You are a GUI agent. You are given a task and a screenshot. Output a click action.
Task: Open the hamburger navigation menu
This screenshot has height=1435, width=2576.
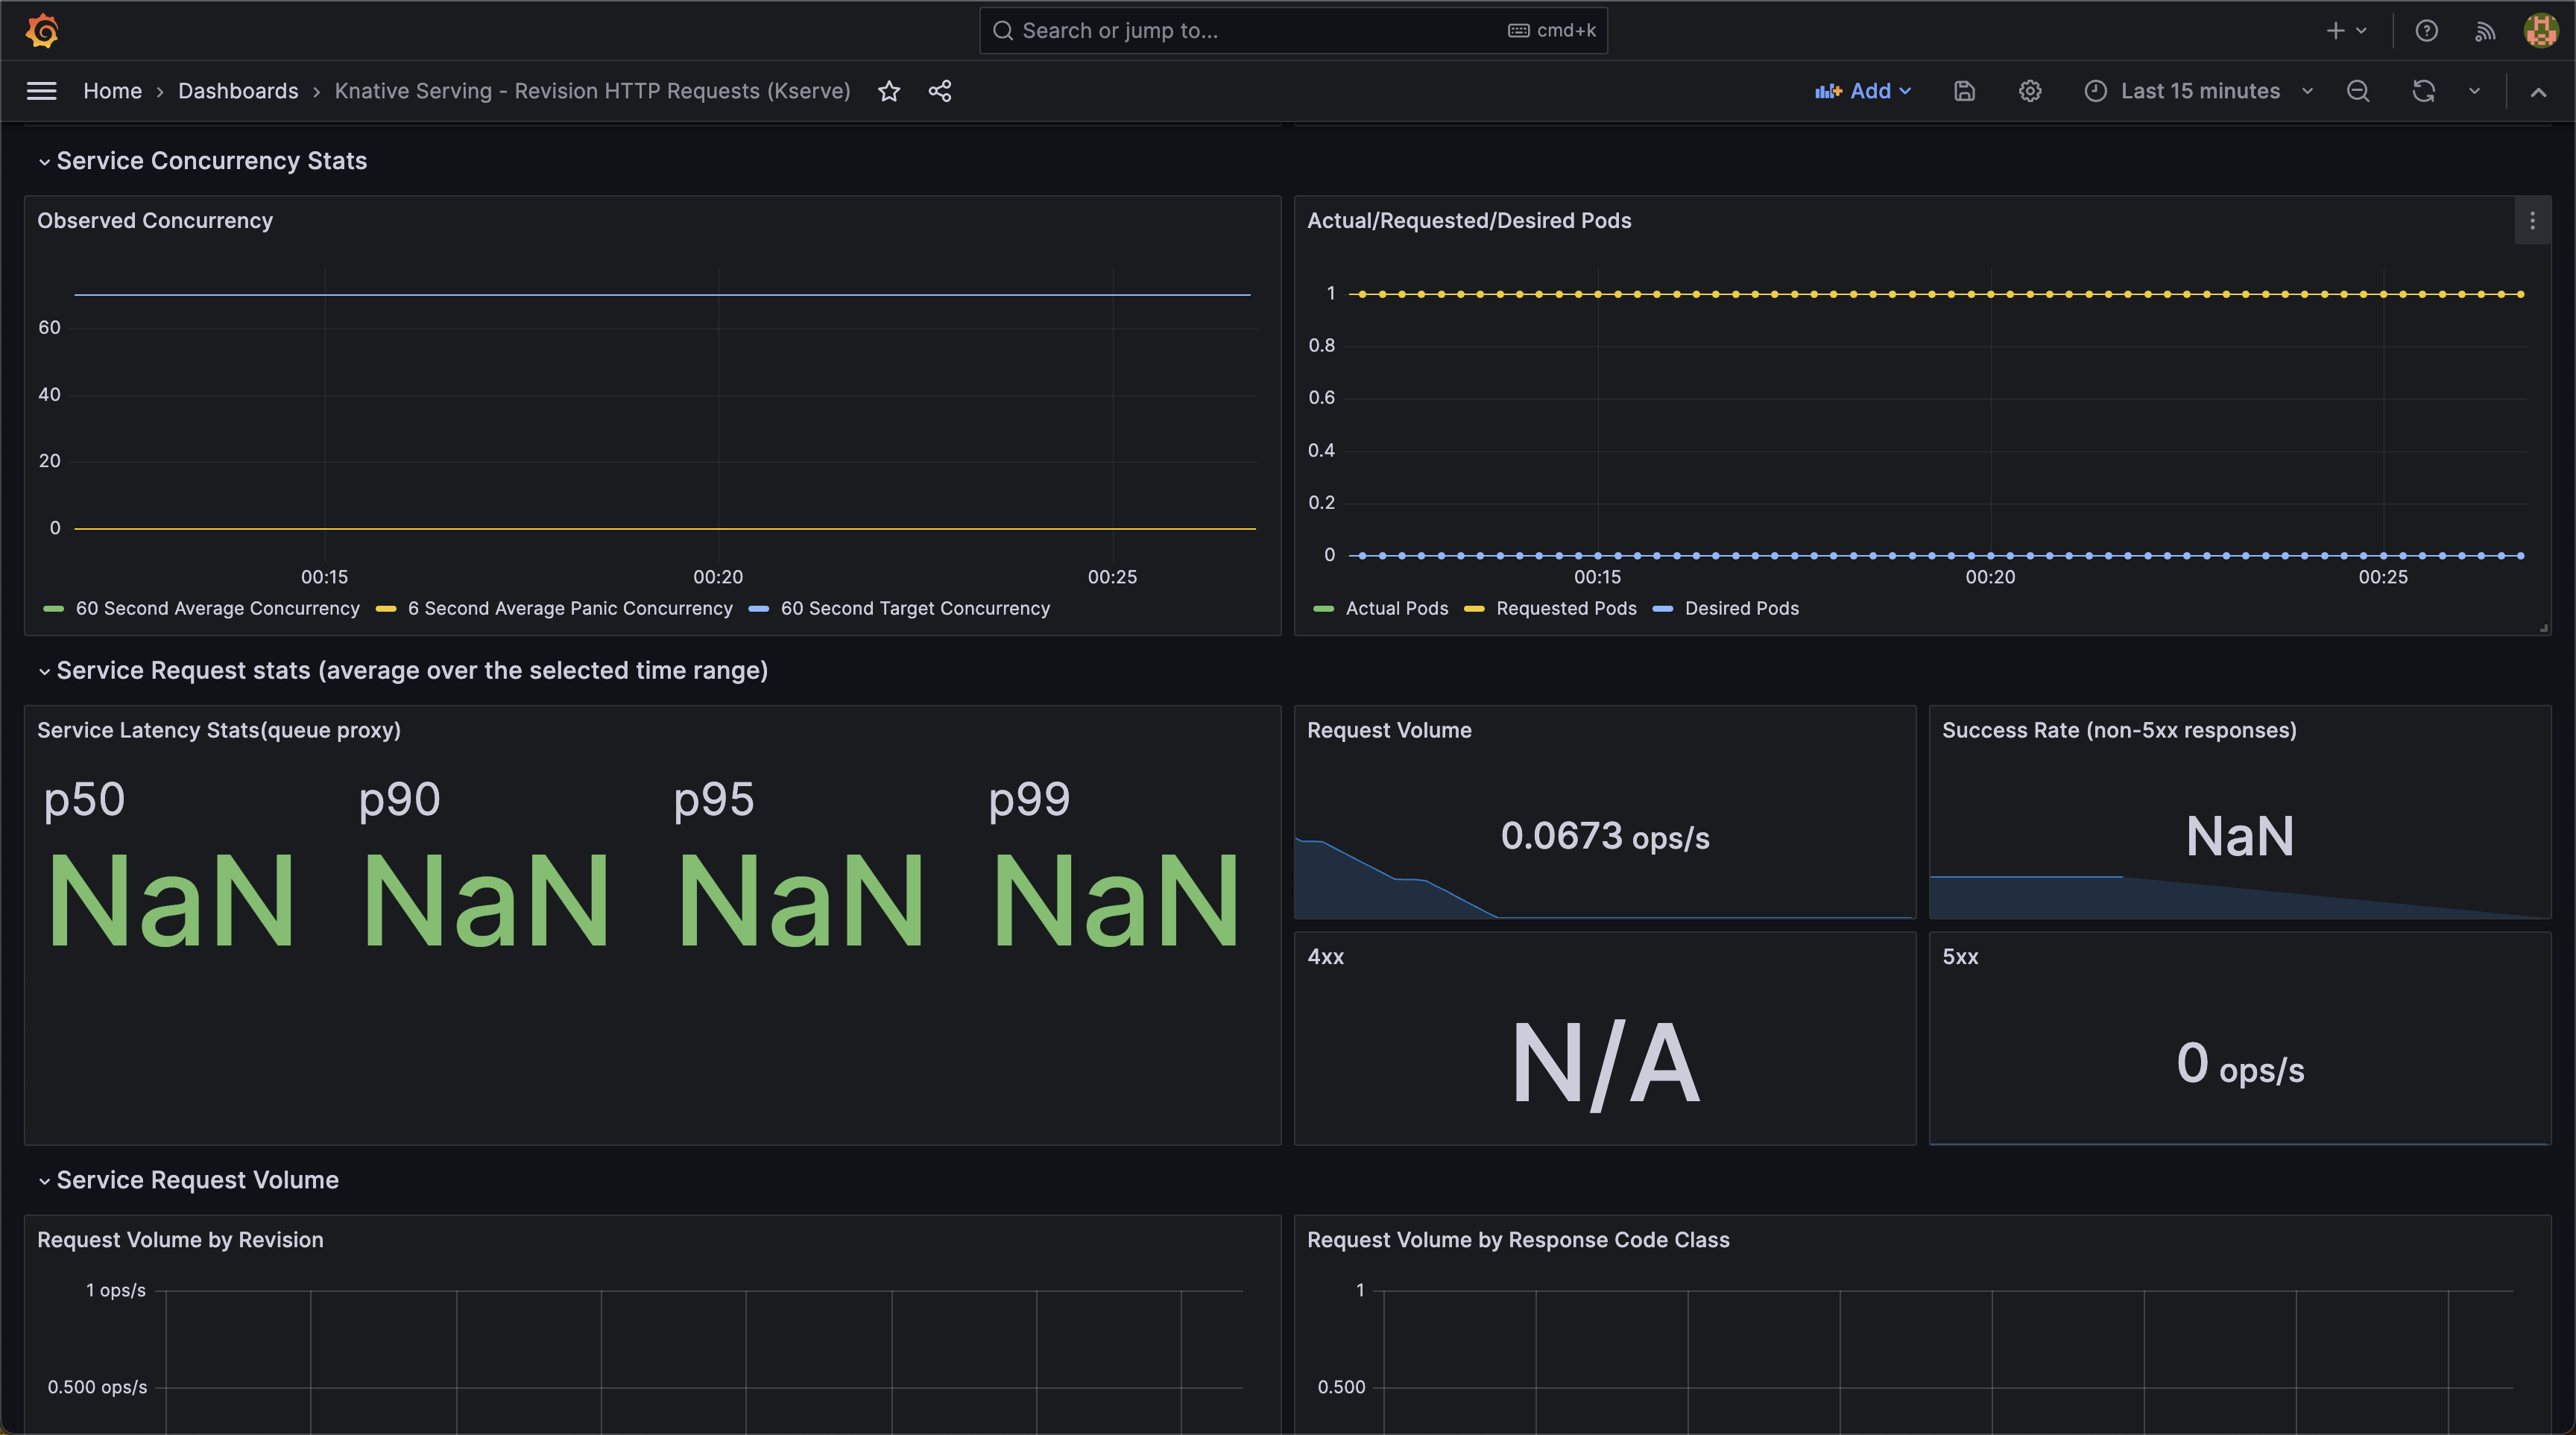(41, 91)
